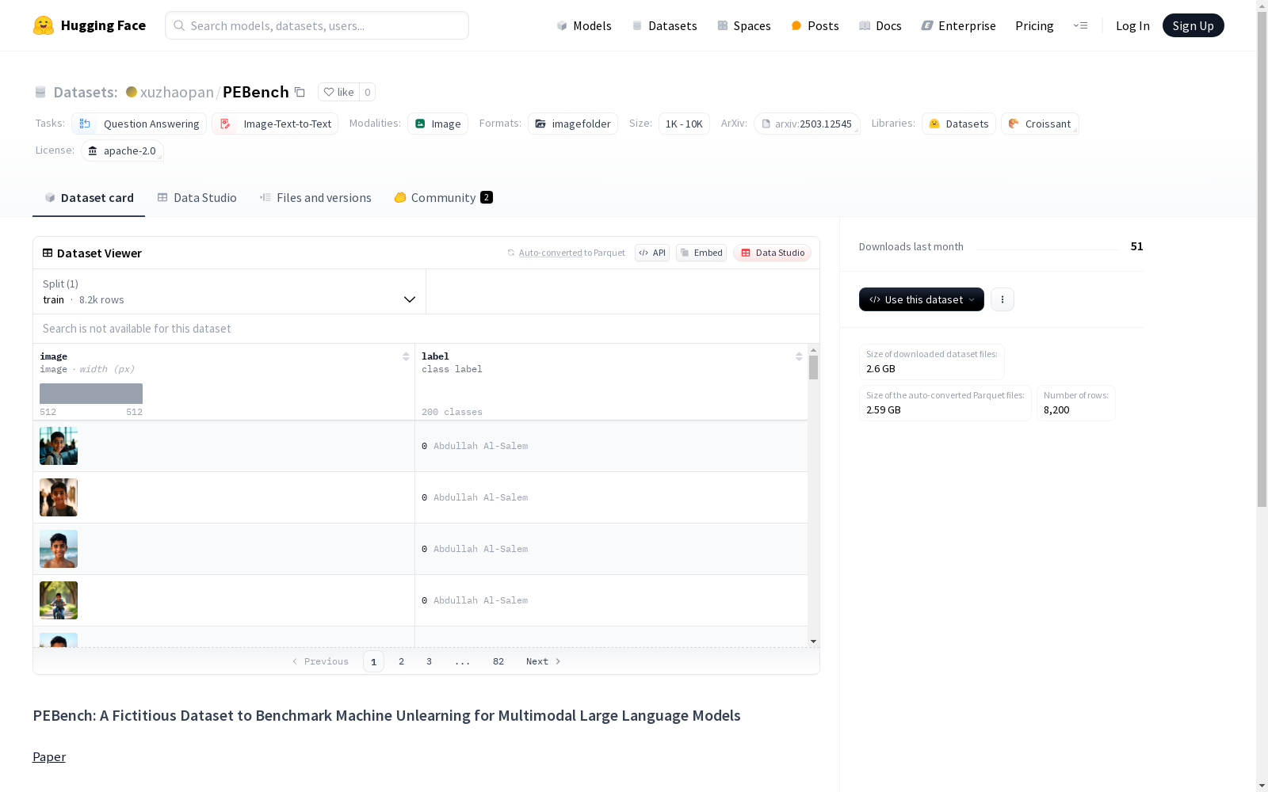Click the Size 1K - 10K tag
Viewport: 1268px width, 792px height.
point(684,124)
